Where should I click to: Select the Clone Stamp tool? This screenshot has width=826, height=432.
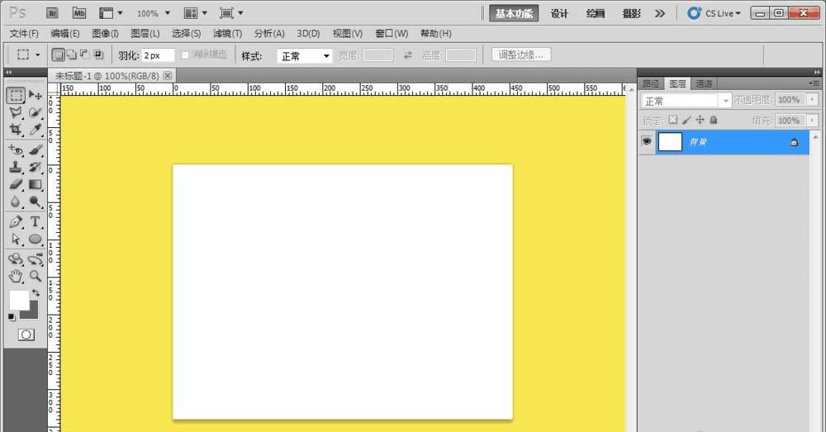click(16, 168)
